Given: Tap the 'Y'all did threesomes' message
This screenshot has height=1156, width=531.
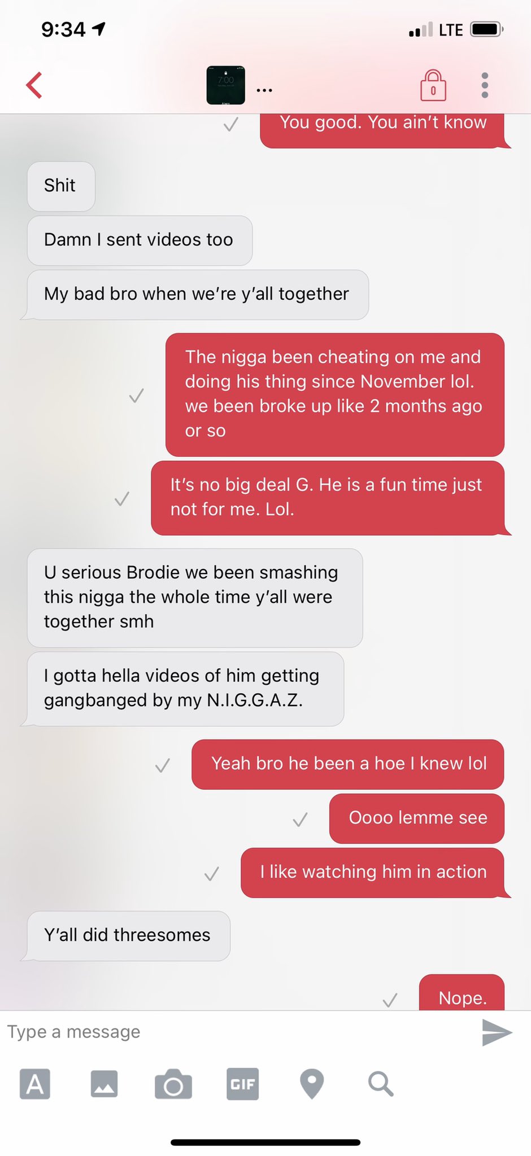Looking at the screenshot, I should click(x=127, y=935).
